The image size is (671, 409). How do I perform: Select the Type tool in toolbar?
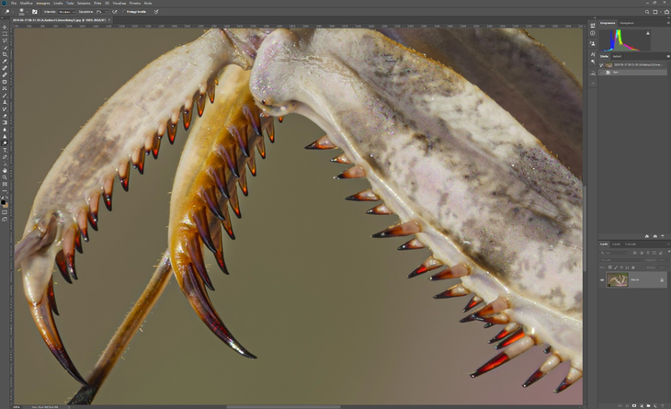point(5,150)
